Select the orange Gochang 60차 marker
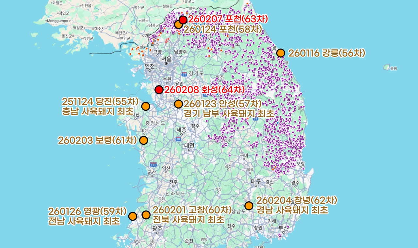The image size is (418, 248). click(x=146, y=215)
